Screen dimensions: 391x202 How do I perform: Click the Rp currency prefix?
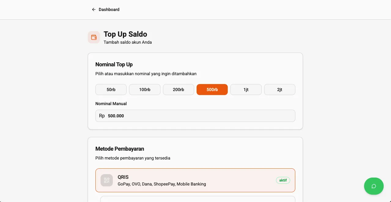(102, 116)
